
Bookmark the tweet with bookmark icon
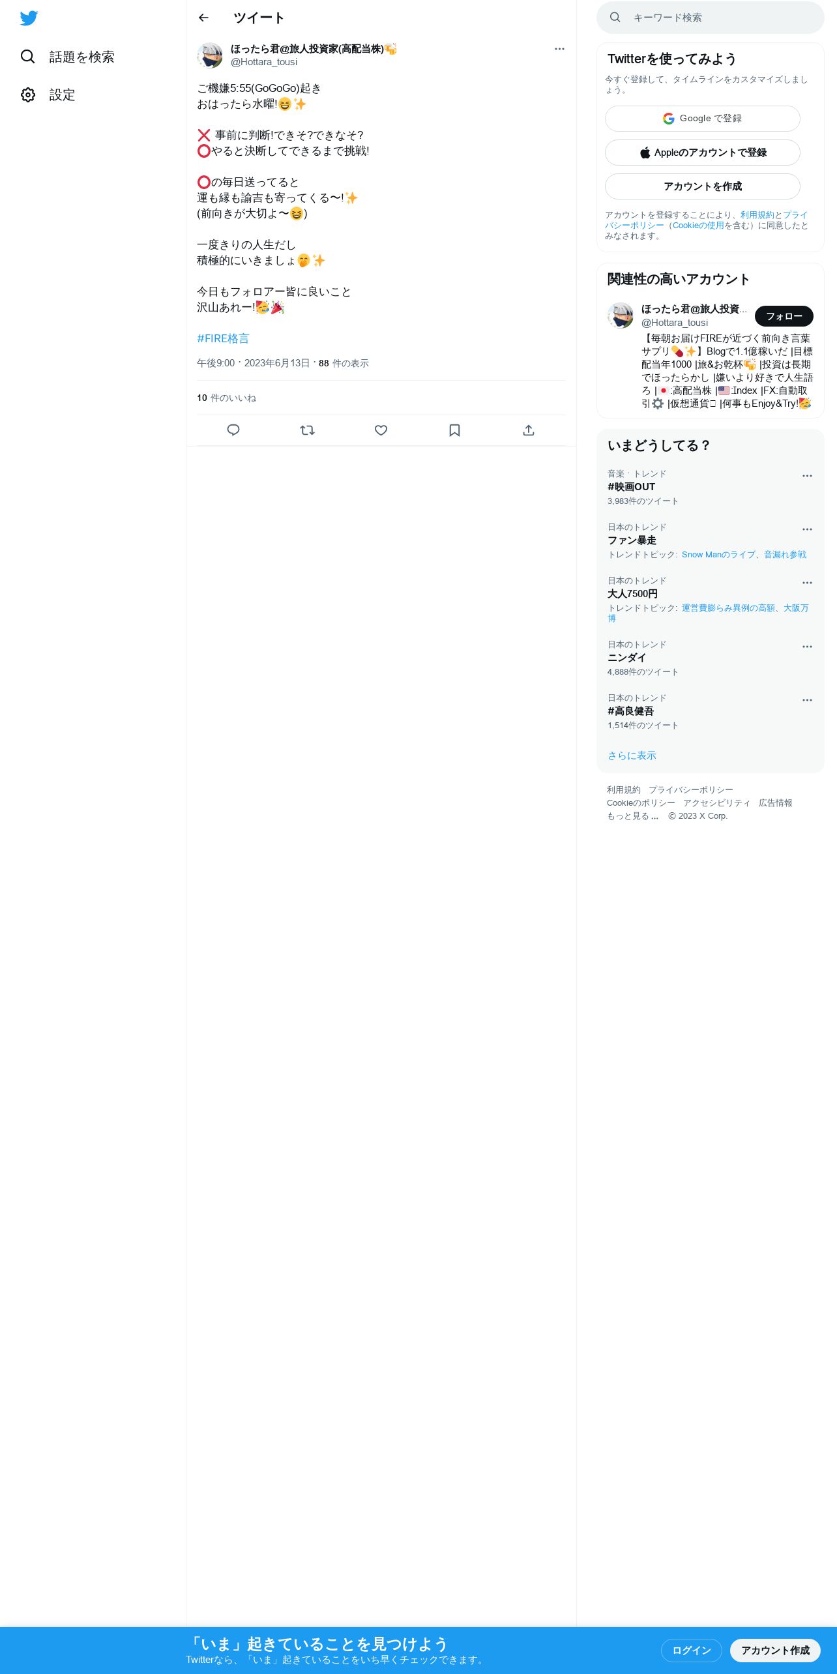point(455,430)
